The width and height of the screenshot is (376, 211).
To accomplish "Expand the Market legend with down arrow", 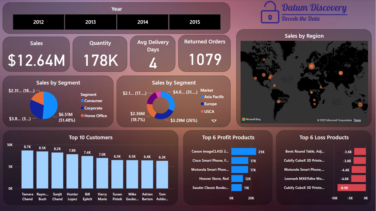I will (x=214, y=121).
